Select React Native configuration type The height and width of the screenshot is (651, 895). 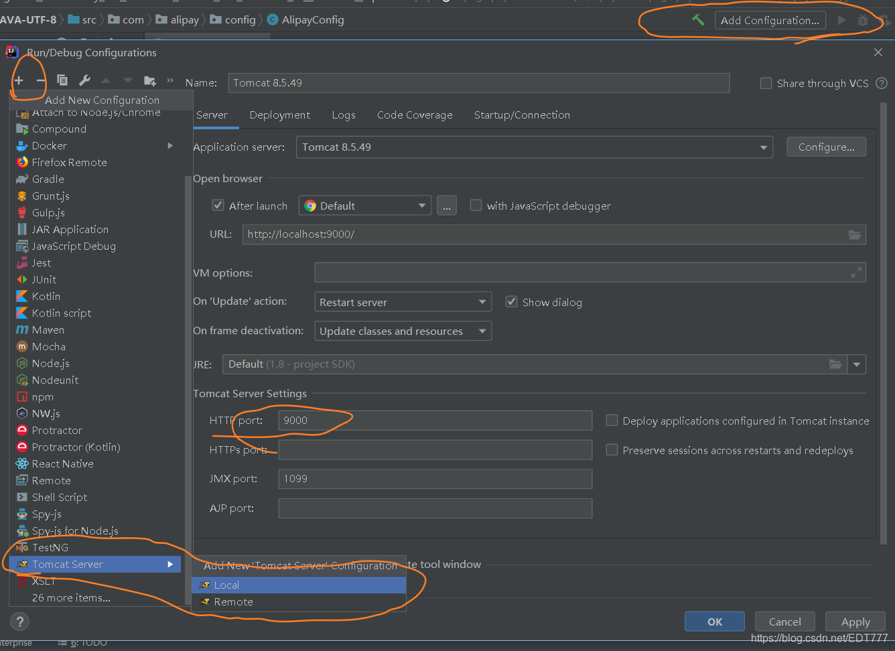point(94,463)
